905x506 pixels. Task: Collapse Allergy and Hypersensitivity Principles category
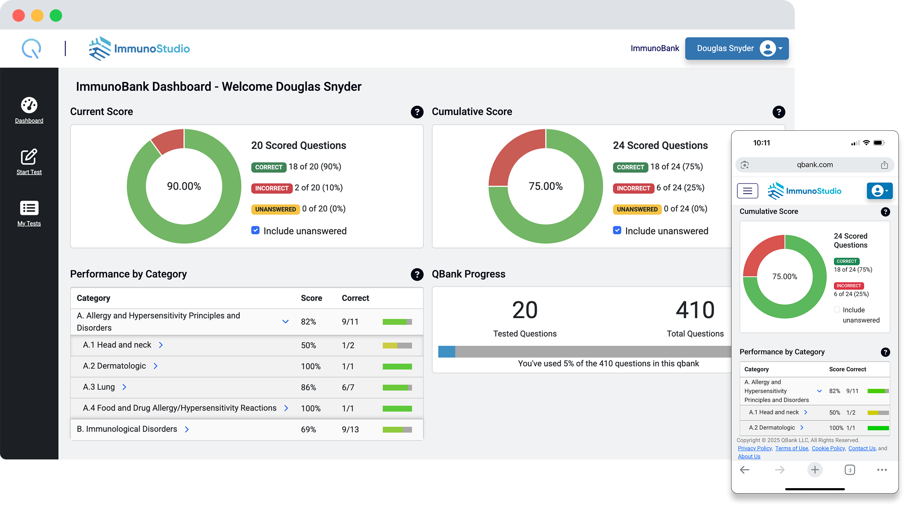[x=285, y=322]
